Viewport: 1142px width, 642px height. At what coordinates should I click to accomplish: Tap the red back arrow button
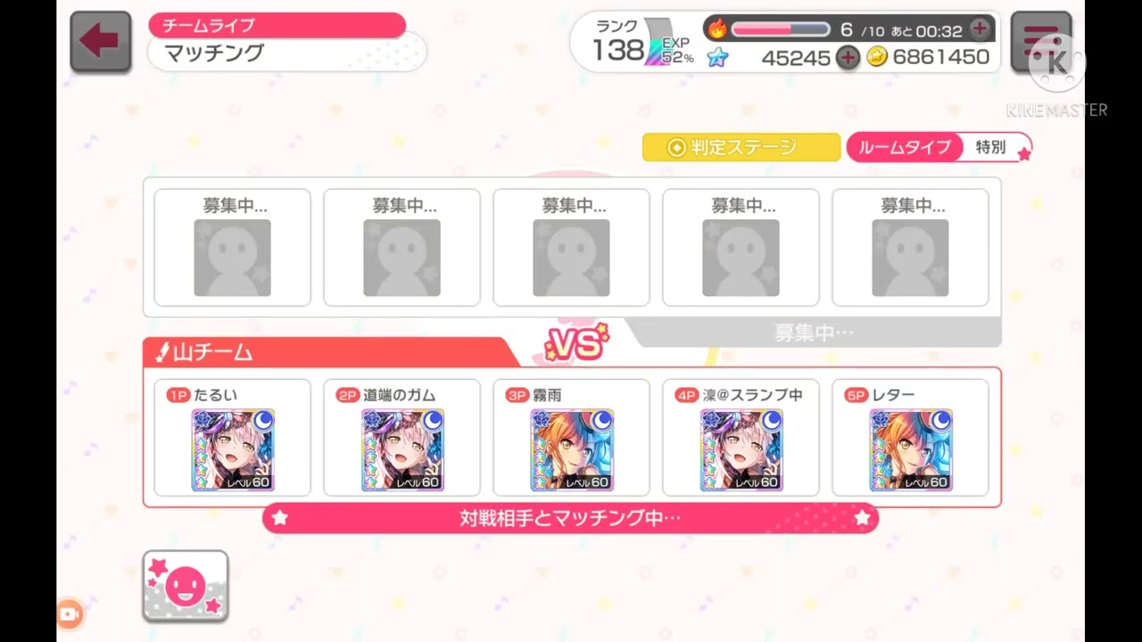coord(100,42)
